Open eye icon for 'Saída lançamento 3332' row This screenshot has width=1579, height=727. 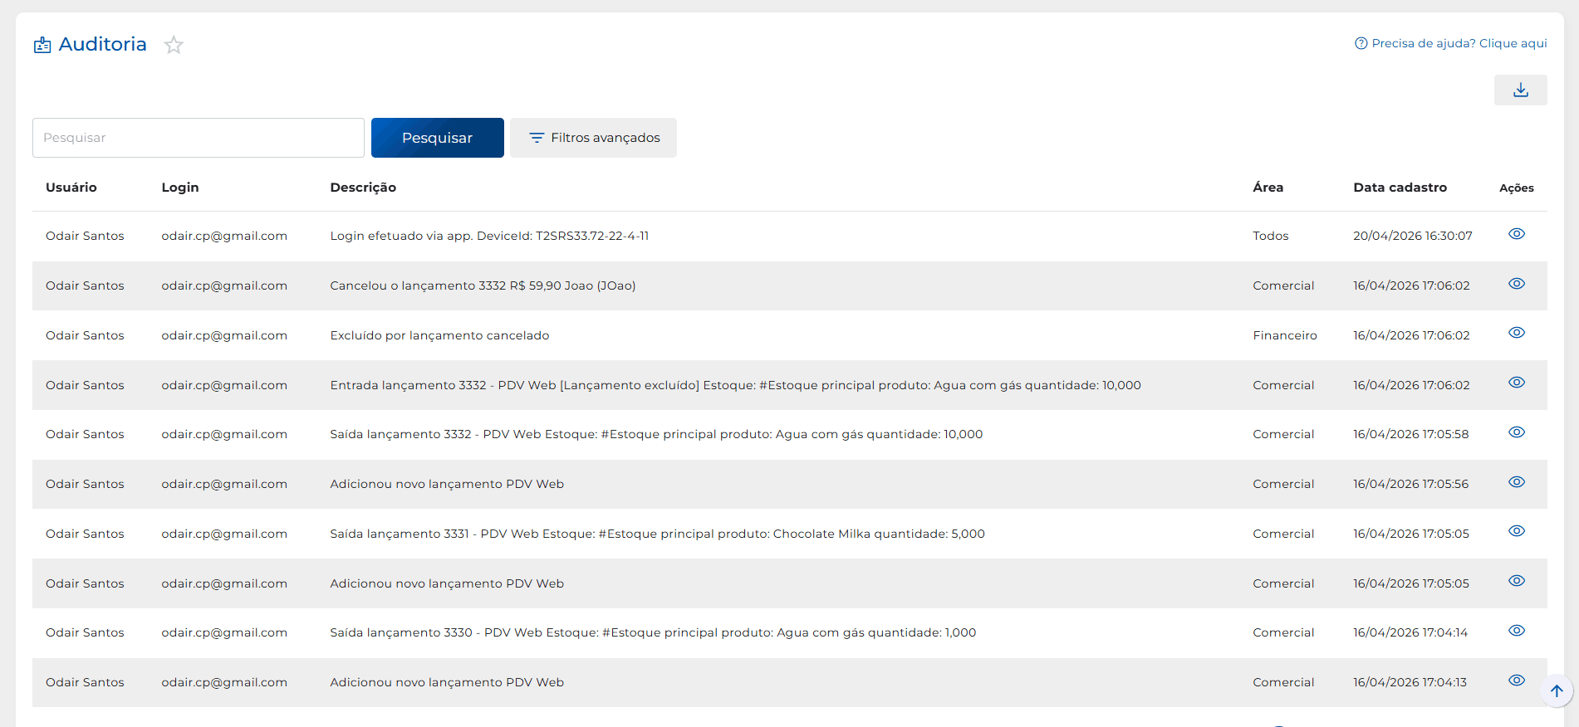(x=1517, y=432)
